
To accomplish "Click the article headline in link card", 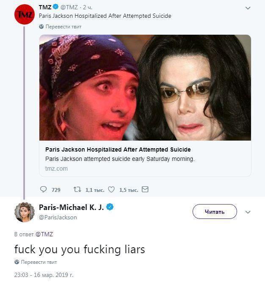I will click(x=118, y=149).
